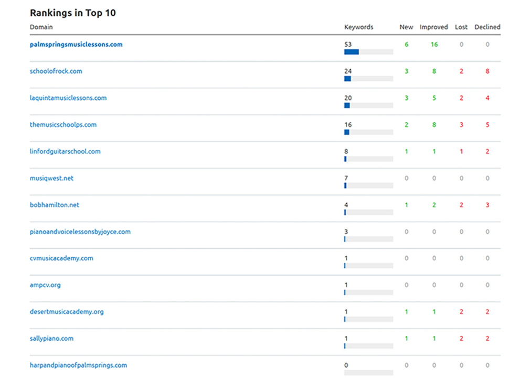Click New value 3 for laquintamusiclessons.com
The image size is (530, 378).
click(406, 98)
